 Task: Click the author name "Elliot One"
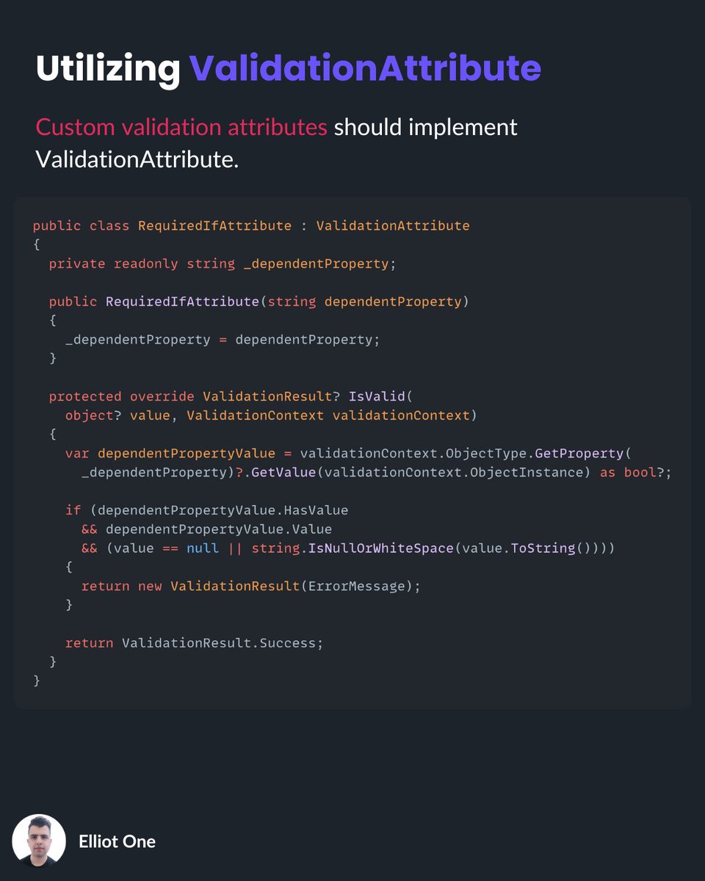(117, 841)
